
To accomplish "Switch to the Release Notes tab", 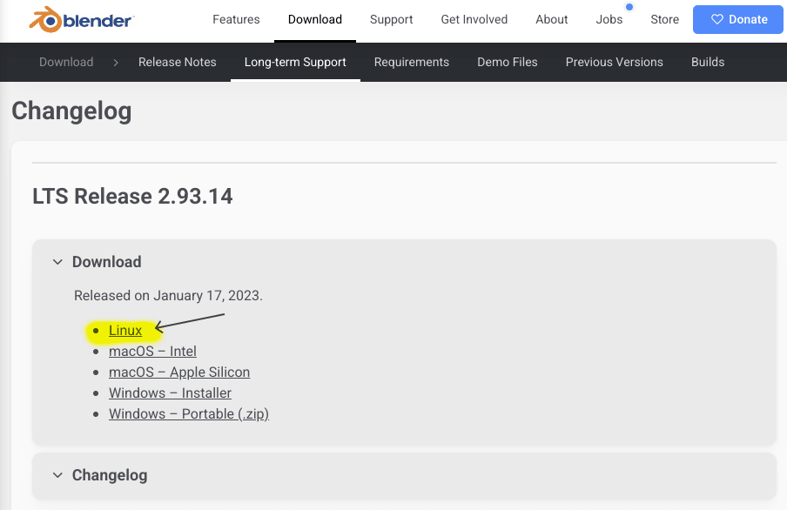I will (x=178, y=62).
